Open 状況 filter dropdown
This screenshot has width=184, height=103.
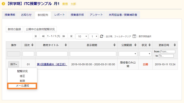click(x=145, y=54)
